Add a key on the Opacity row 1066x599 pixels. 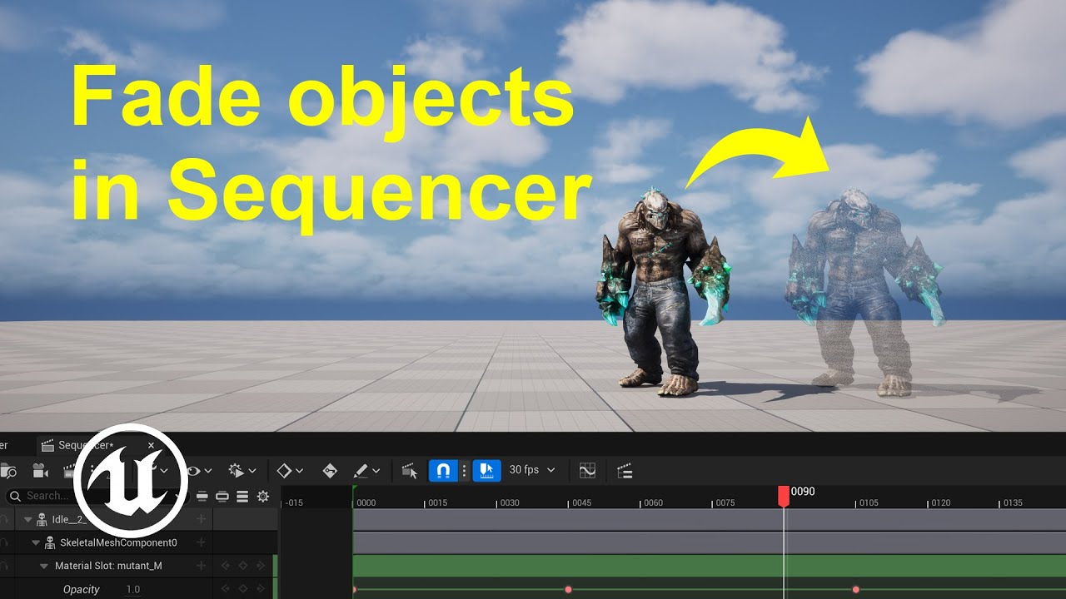[x=243, y=589]
